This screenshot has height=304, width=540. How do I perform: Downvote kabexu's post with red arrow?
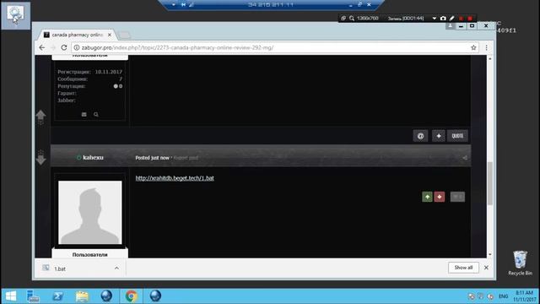coord(440,197)
